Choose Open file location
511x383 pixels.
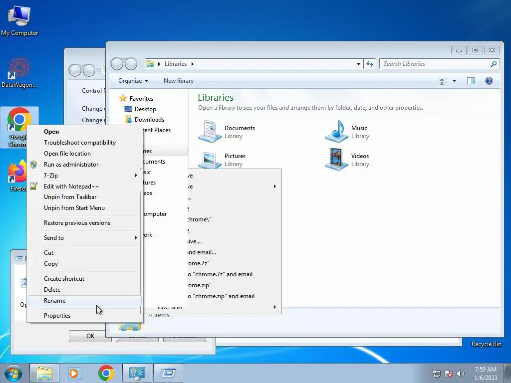(85, 154)
